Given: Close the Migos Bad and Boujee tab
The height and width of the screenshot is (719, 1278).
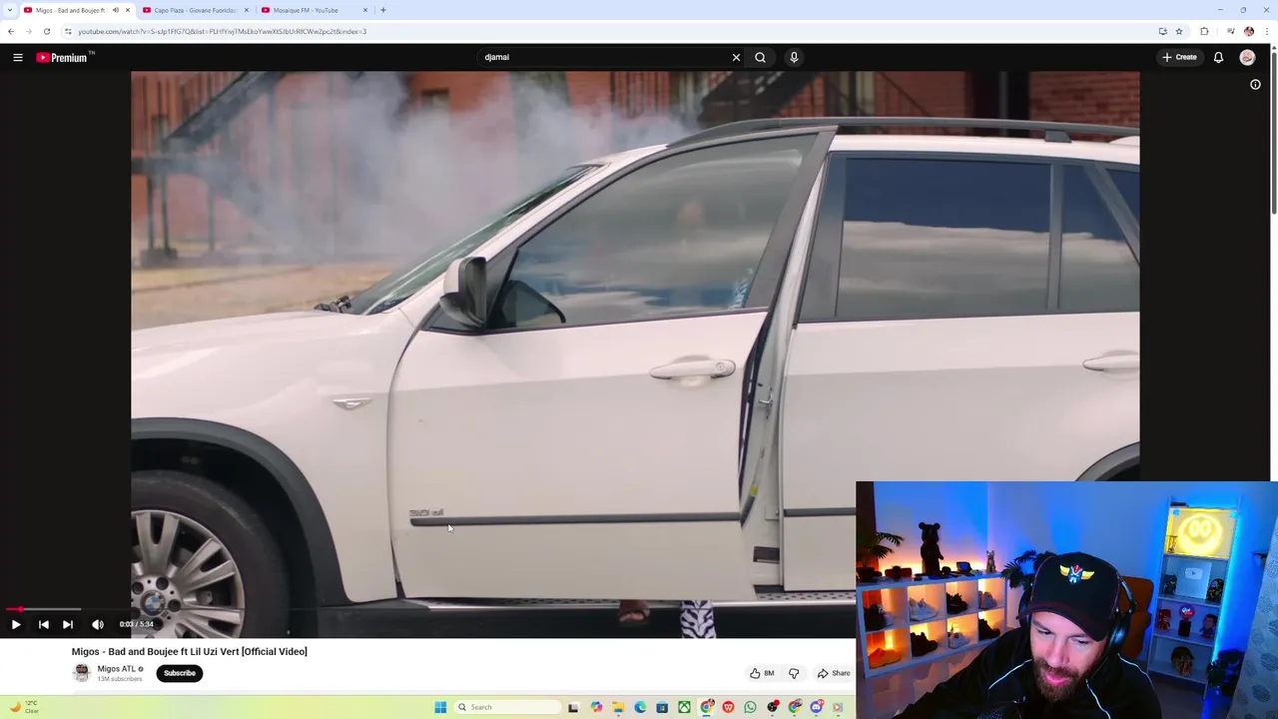Looking at the screenshot, I should [x=128, y=10].
